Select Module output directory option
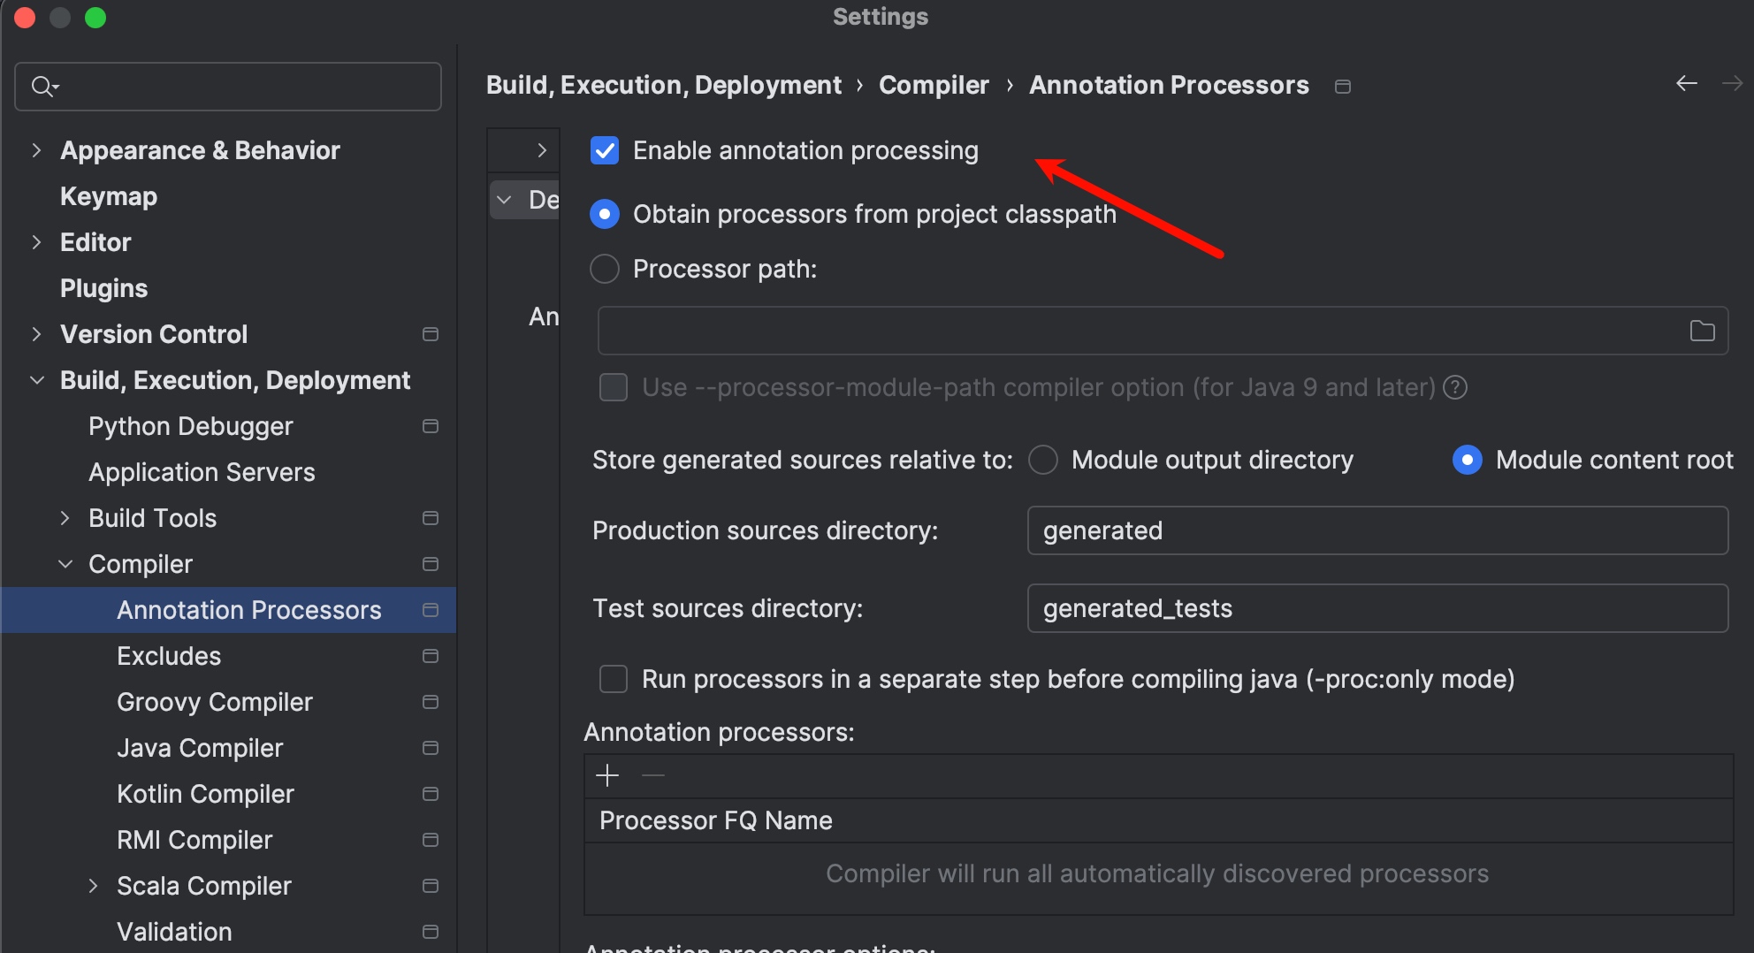The image size is (1754, 953). point(1043,460)
